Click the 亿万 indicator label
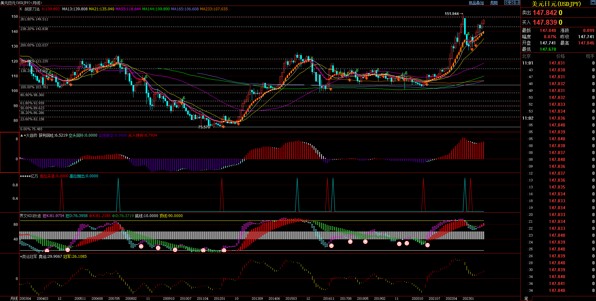596x301 pixels. click(34, 176)
